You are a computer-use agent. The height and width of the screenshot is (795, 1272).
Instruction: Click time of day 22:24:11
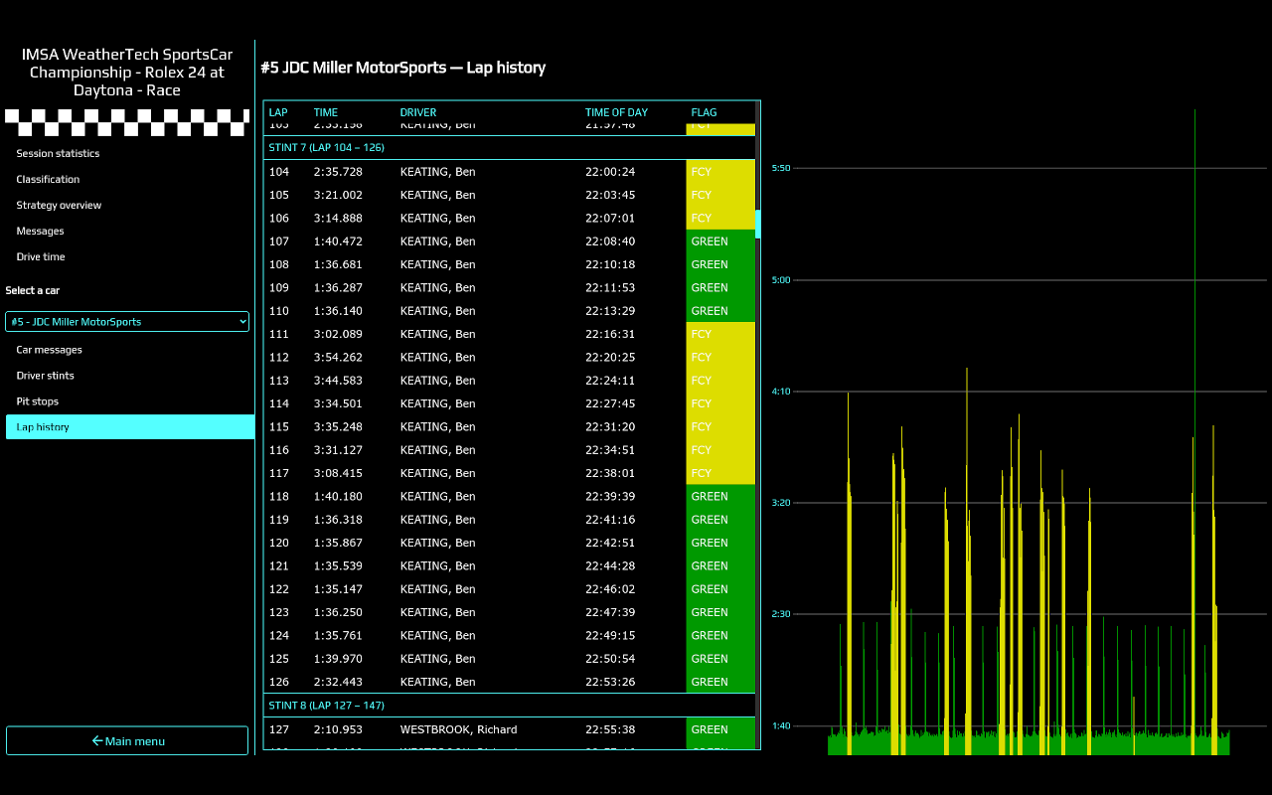[x=610, y=381]
